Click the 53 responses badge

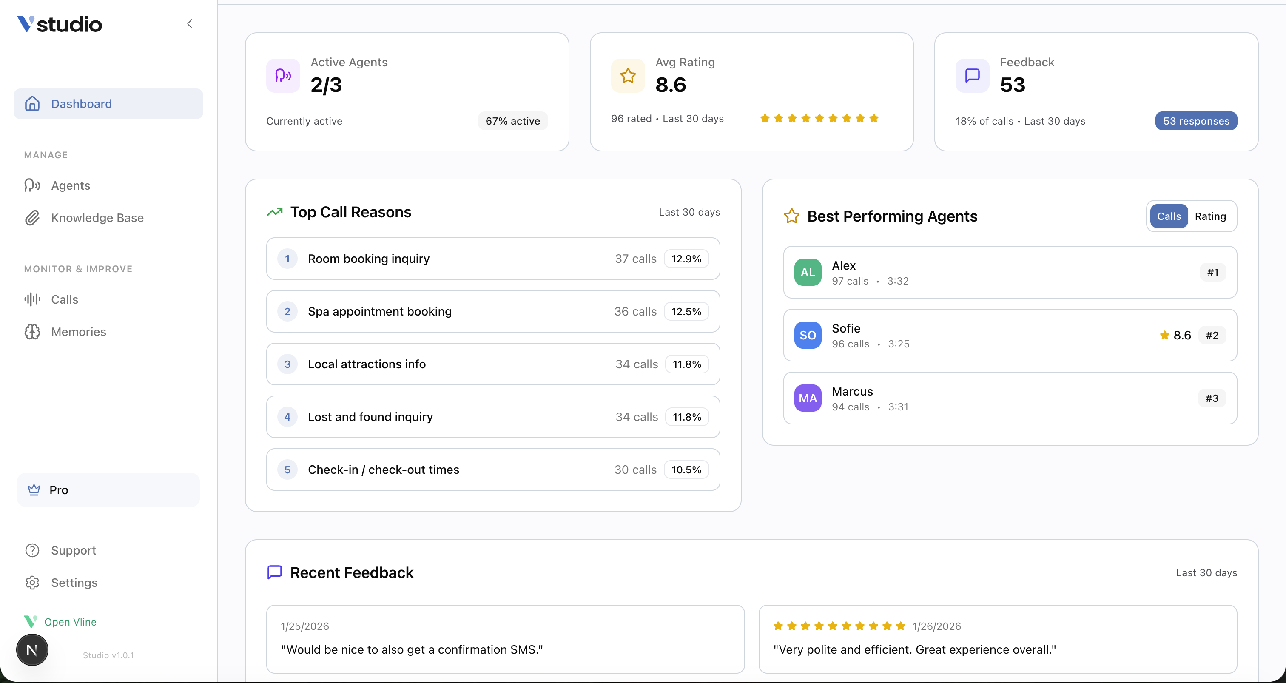(x=1196, y=121)
